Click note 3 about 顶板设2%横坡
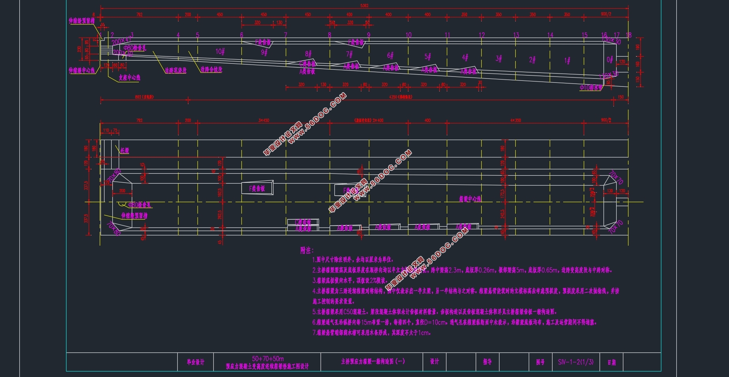Viewport: 729px width, 377px height. tap(349, 280)
